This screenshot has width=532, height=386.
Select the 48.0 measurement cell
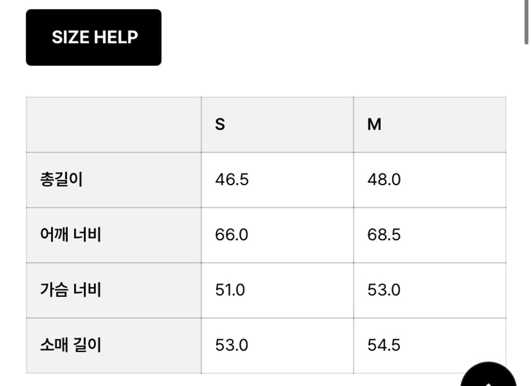coord(384,180)
